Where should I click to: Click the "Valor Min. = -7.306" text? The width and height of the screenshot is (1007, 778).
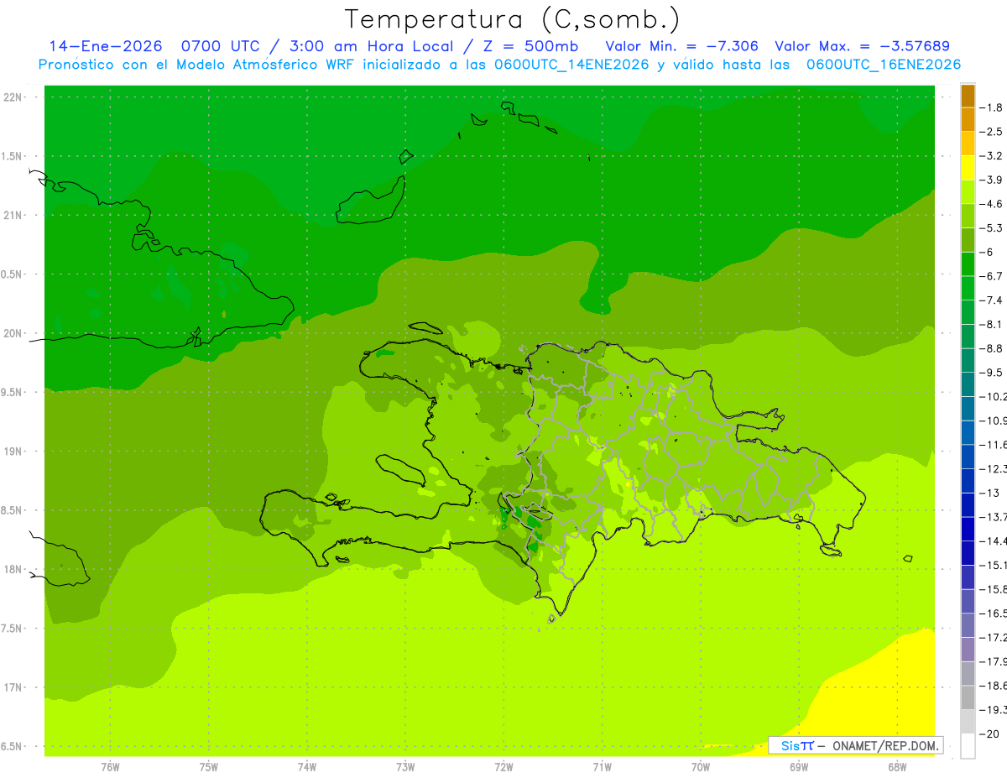click(x=683, y=46)
